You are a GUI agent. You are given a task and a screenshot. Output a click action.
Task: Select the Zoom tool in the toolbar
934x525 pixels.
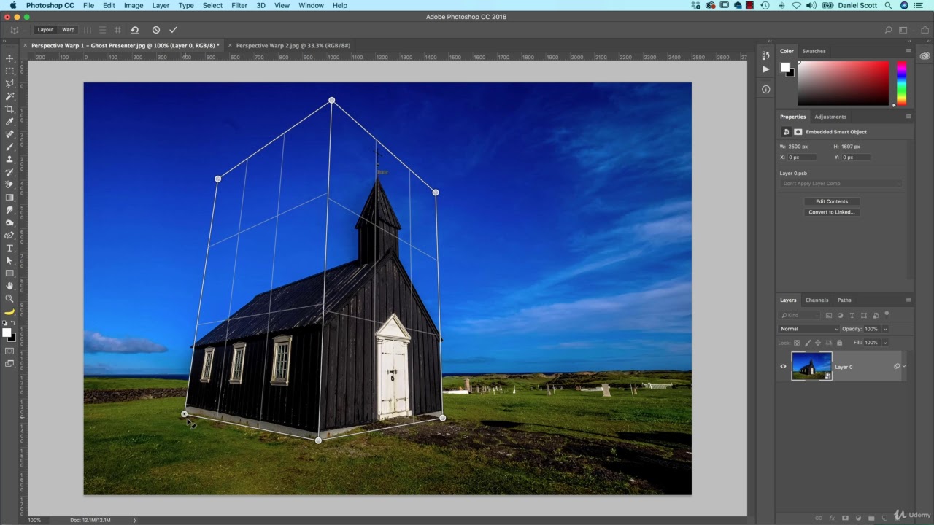pyautogui.click(x=9, y=298)
